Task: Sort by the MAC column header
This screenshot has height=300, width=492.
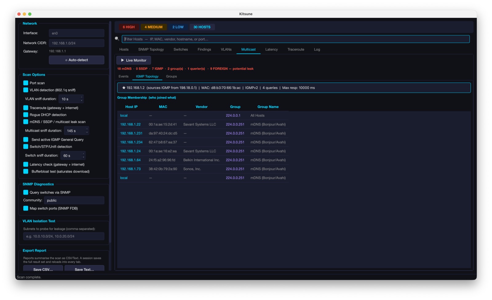Action: (163, 107)
